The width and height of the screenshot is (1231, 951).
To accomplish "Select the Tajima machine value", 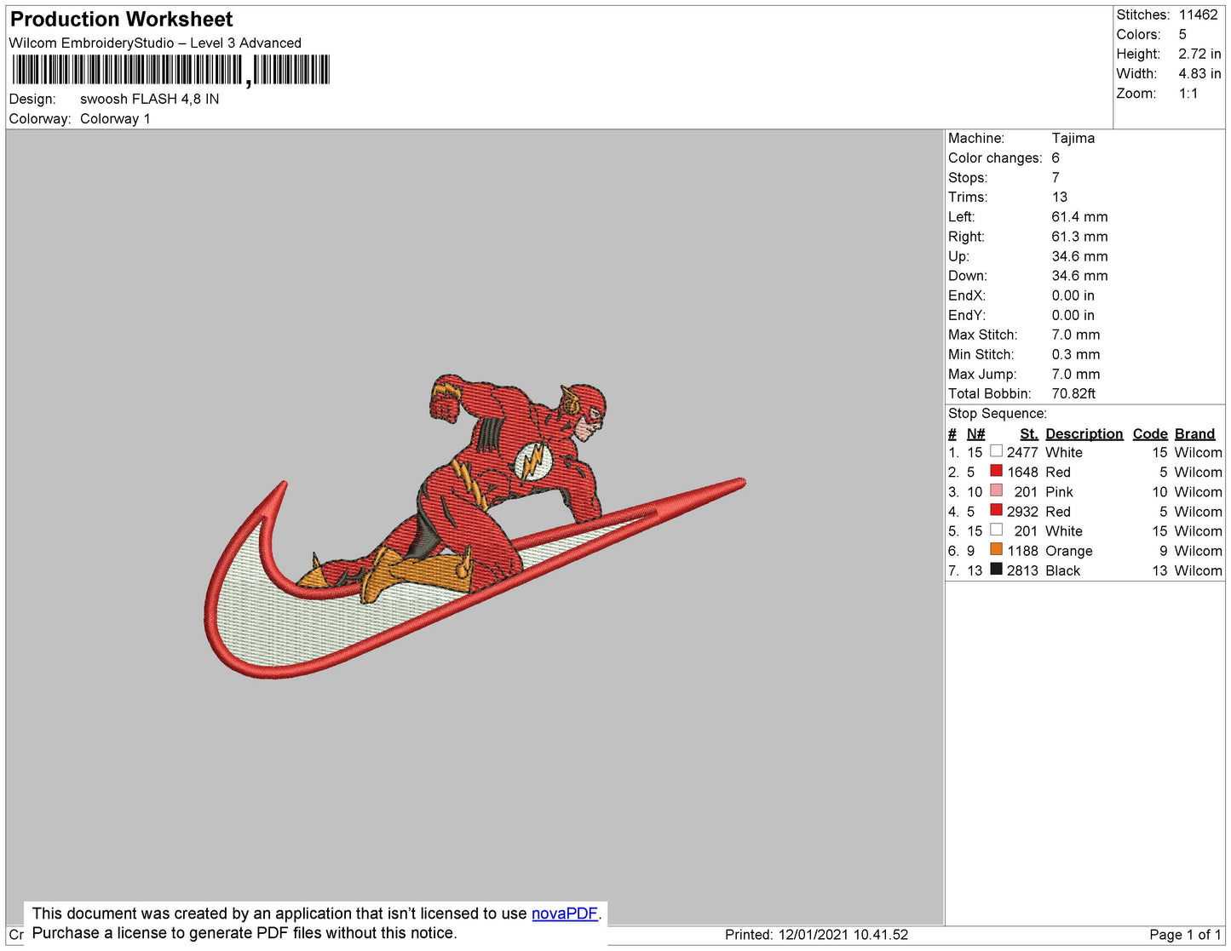I will (x=1073, y=138).
